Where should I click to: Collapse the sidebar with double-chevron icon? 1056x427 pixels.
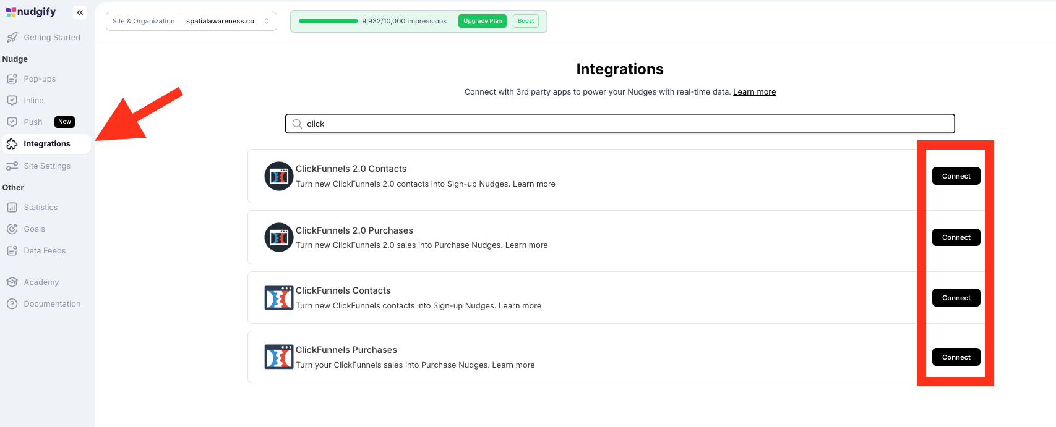80,12
